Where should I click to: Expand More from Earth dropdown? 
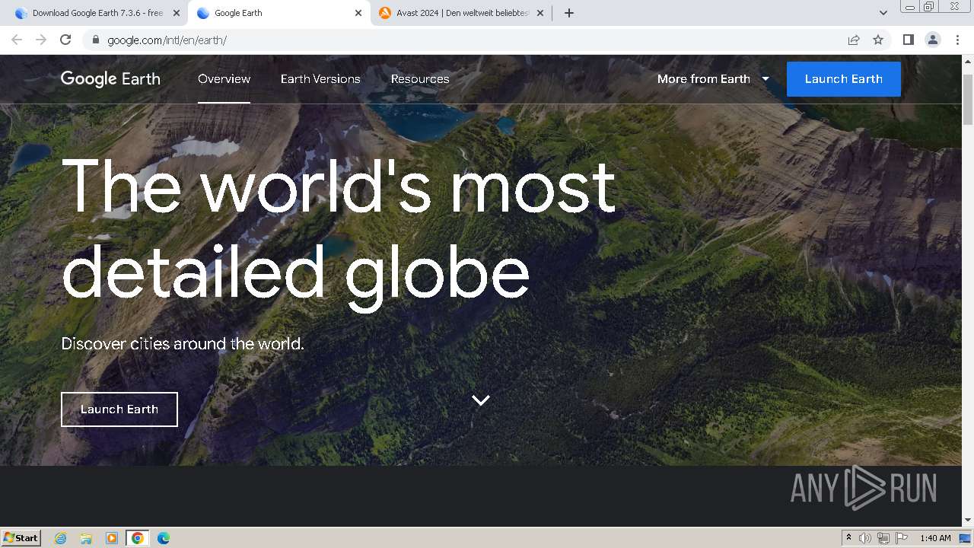click(713, 79)
